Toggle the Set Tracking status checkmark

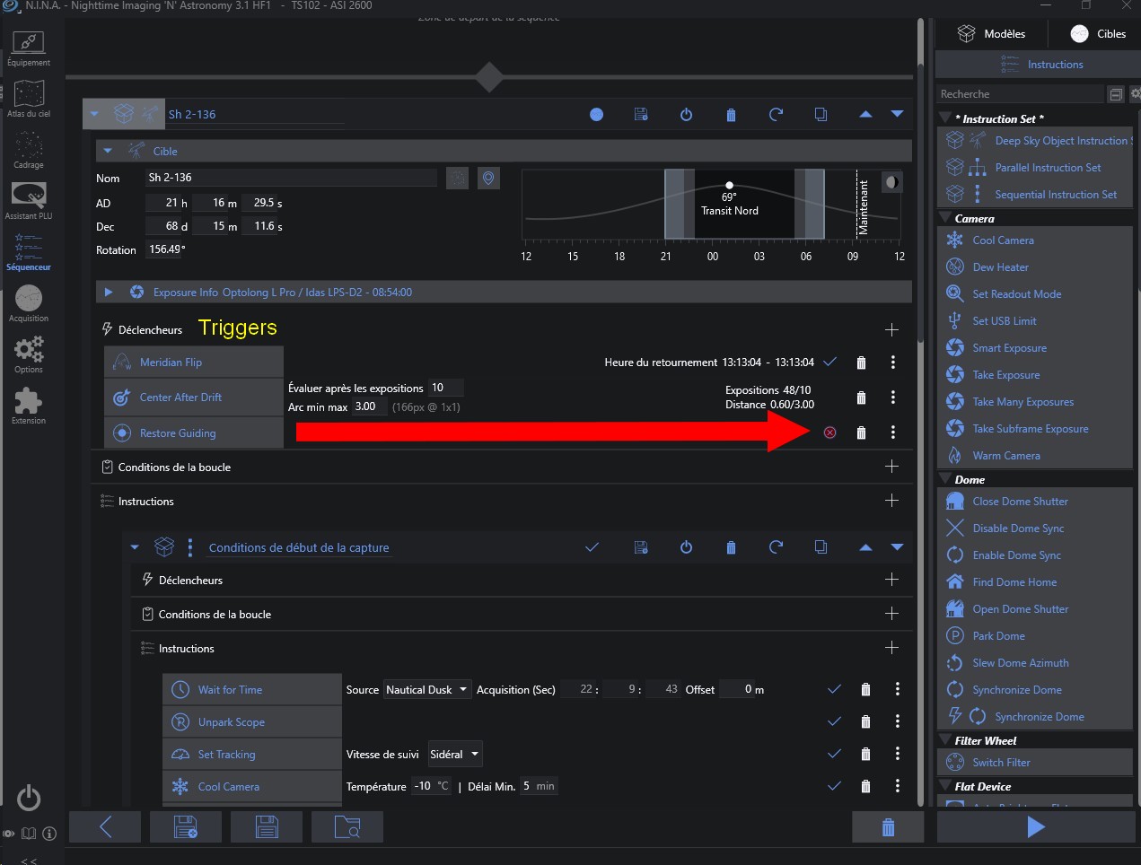[834, 754]
